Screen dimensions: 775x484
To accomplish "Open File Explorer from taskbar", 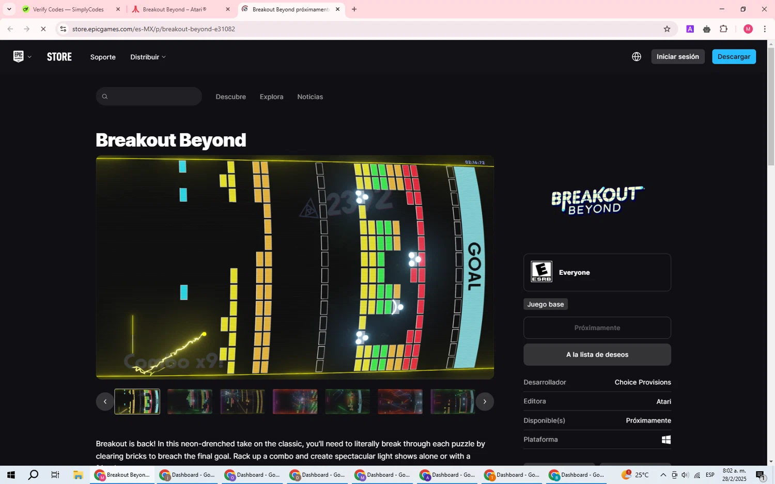I will (x=78, y=475).
